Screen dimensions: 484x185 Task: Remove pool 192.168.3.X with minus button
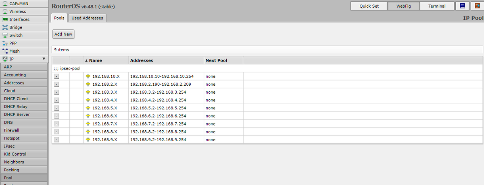point(56,92)
